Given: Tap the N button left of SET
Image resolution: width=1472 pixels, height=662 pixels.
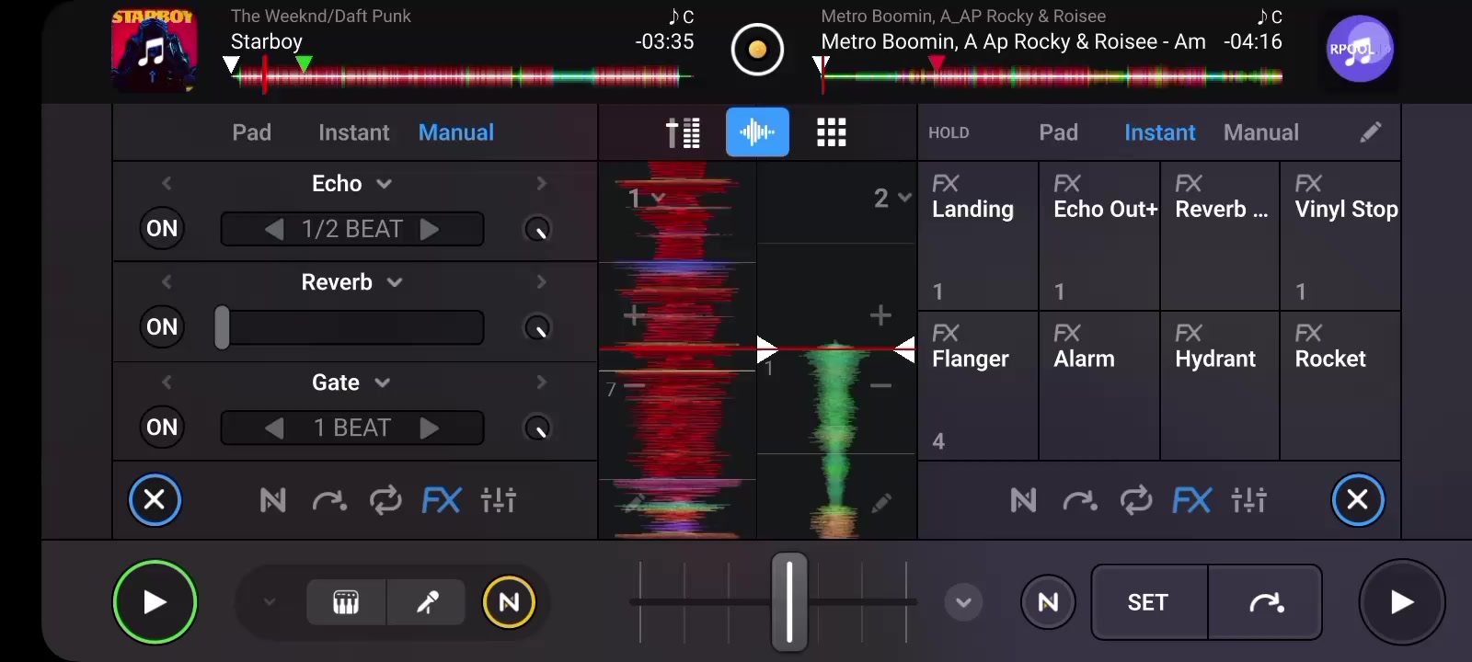Looking at the screenshot, I should pyautogui.click(x=1048, y=602).
